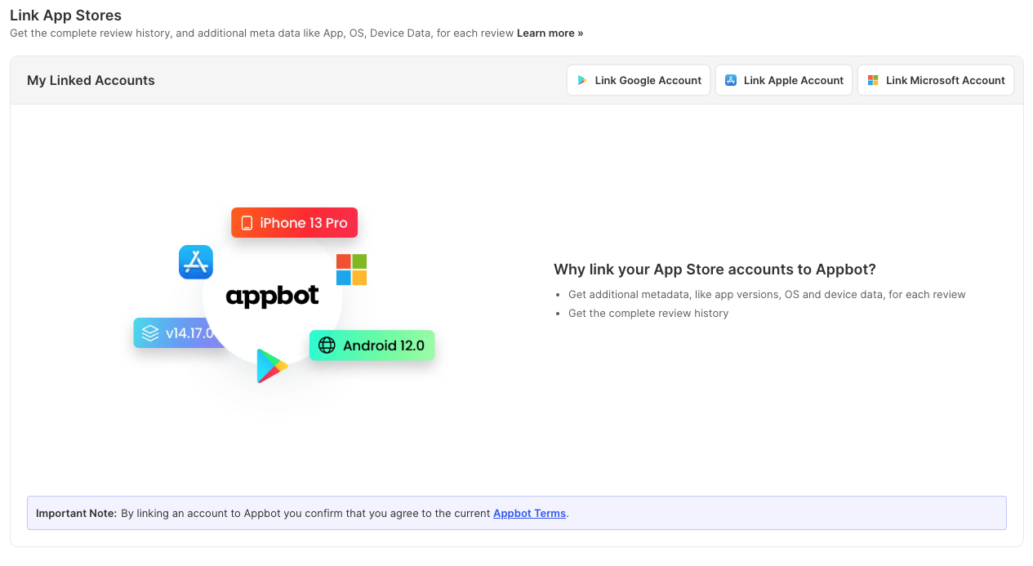Click the Link Apple Account button
The height and width of the screenshot is (566, 1033).
coord(783,80)
